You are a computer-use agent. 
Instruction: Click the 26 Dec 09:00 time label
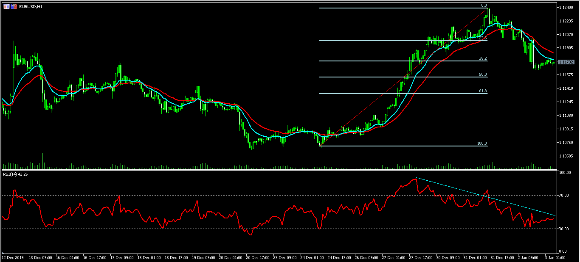pos(366,257)
